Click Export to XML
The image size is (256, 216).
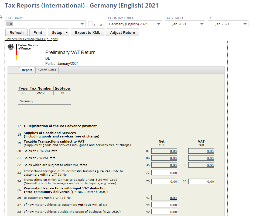[x=87, y=32]
